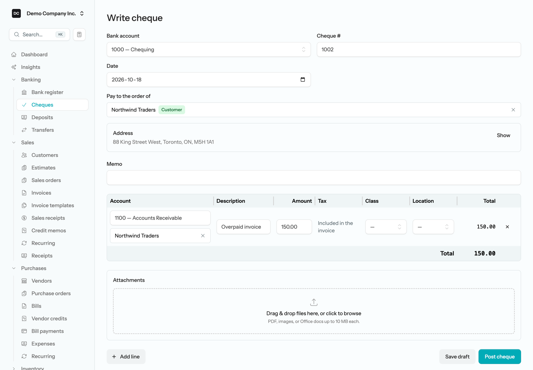533x370 pixels.
Task: Open the calculator icon next to search
Action: click(x=79, y=34)
